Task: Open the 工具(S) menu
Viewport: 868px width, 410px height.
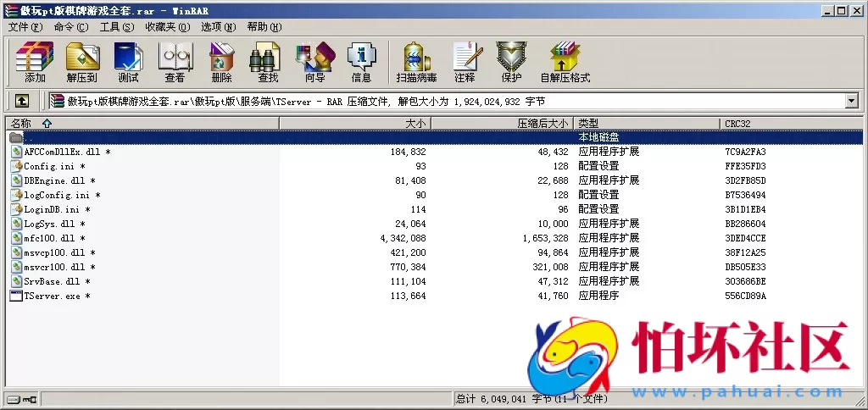Action: 117,27
